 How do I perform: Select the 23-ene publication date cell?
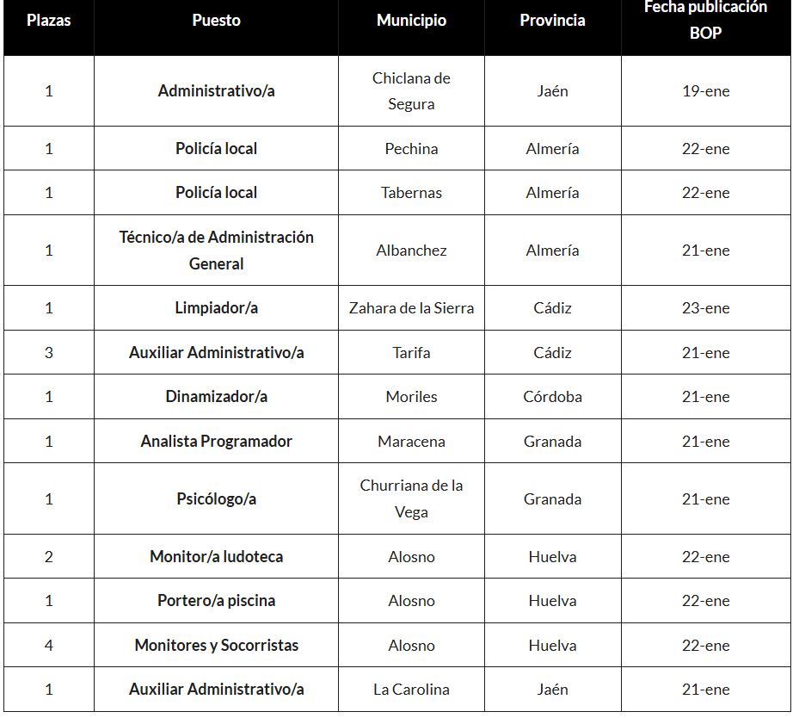pyautogui.click(x=705, y=307)
